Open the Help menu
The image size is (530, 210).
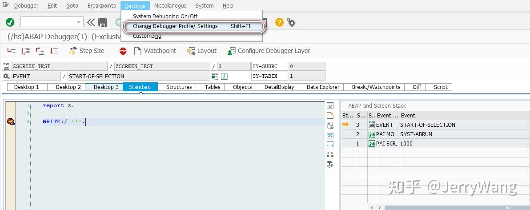[228, 6]
